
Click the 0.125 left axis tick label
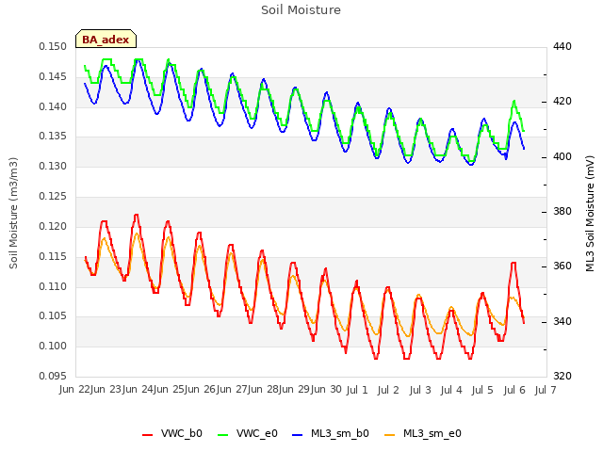point(53,196)
